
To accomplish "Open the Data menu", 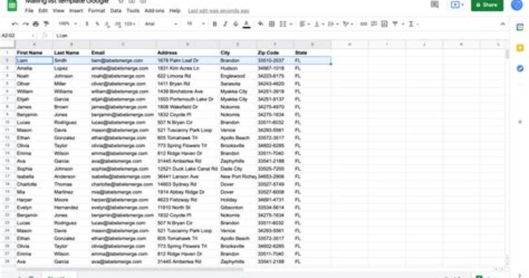I will pos(116,11).
